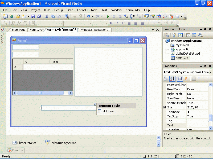The image size is (213, 159).
Task: Click the 'name' column header in grid
Action: pyautogui.click(x=61, y=61)
